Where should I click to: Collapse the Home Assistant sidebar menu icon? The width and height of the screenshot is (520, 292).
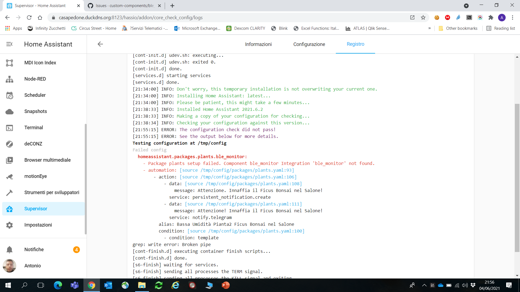[9, 44]
